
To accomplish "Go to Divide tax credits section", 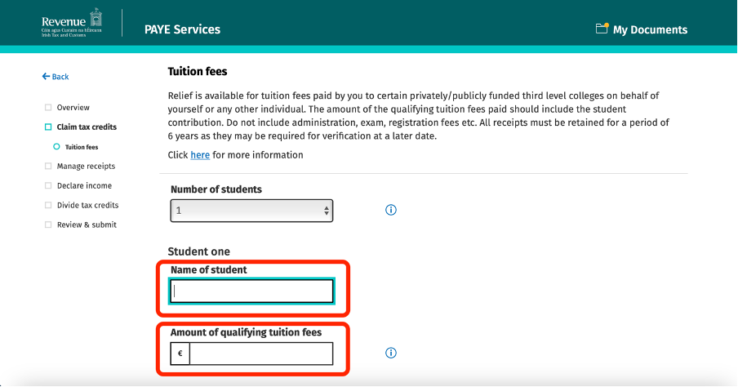I will 87,205.
